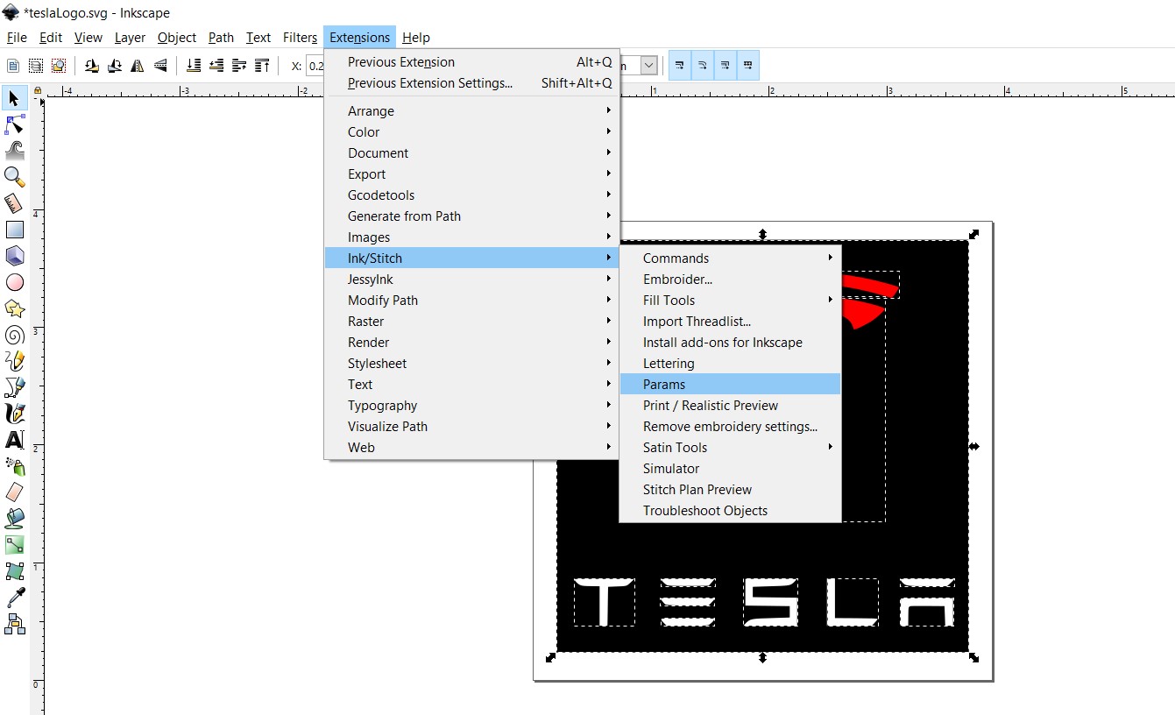Toggle moving patterns with objects

[748, 66]
